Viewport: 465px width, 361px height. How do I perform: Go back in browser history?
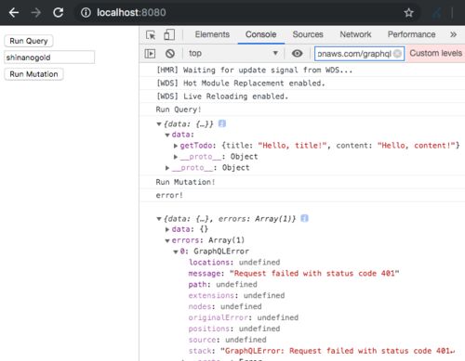pos(14,13)
